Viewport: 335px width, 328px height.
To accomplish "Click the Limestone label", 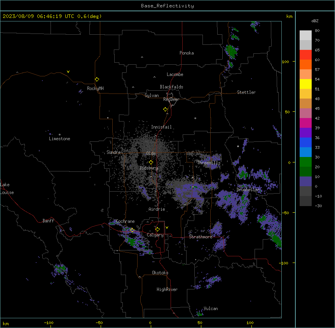I will 59,139.
